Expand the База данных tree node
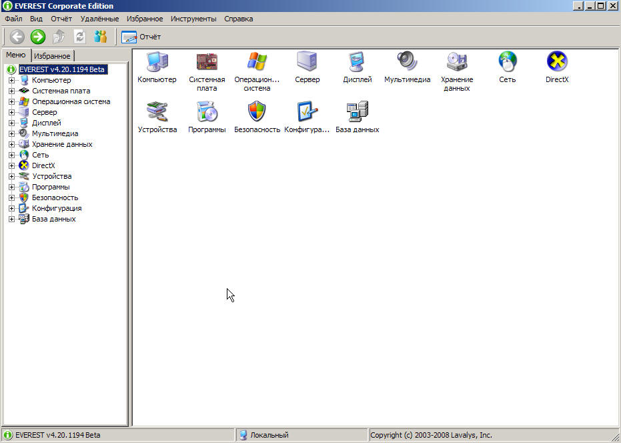This screenshot has width=621, height=443. tap(11, 219)
